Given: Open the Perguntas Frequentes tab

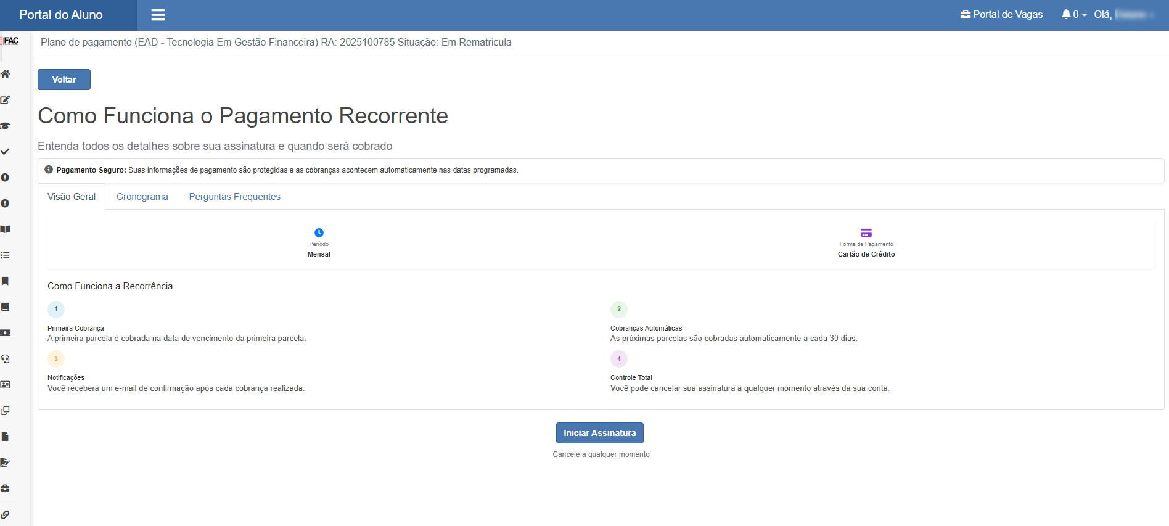Looking at the screenshot, I should pos(234,197).
